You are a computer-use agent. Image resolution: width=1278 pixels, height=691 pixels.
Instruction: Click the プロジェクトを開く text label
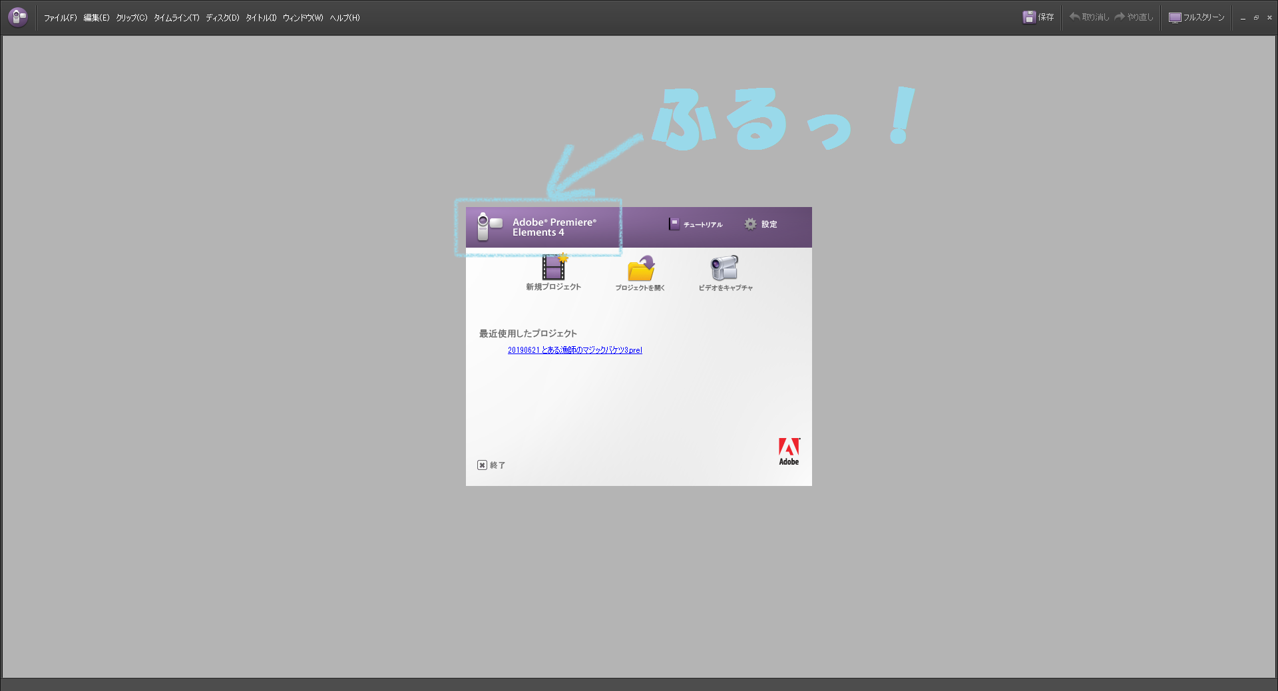point(640,288)
